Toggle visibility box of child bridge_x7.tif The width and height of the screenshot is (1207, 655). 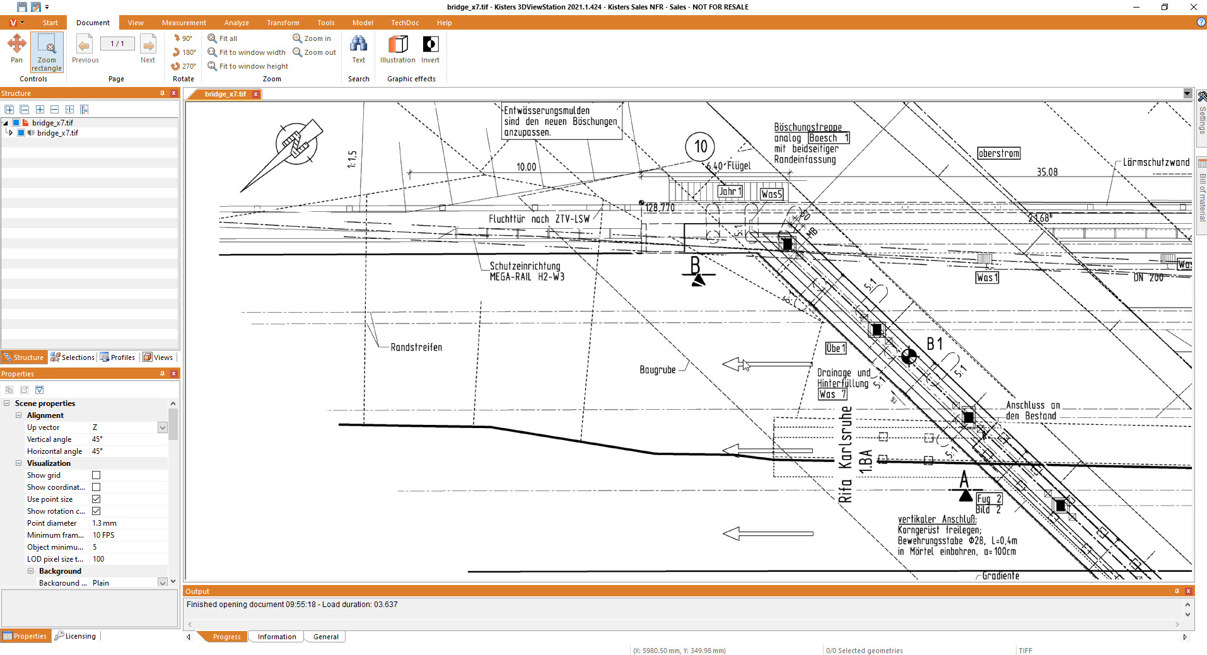pyautogui.click(x=21, y=133)
